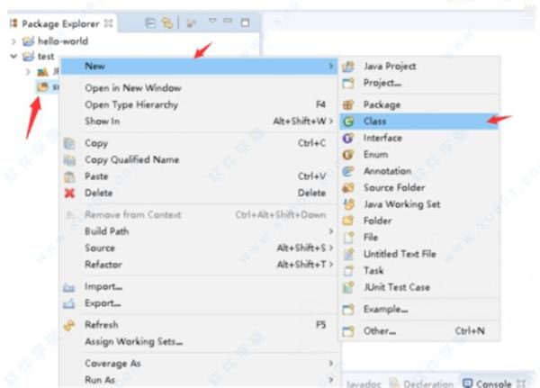Image resolution: width=540 pixels, height=388 pixels.
Task: Choose Open Type Hierarchy menu entry
Action: click(131, 104)
